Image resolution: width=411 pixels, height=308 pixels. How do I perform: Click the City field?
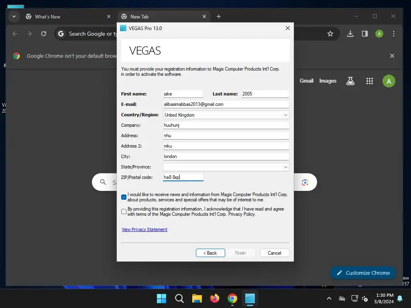[226, 156]
